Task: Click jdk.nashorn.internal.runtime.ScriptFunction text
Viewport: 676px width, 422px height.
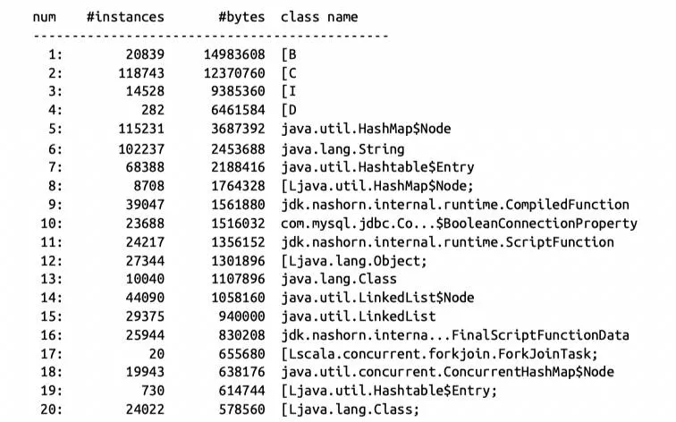Action: [x=447, y=242]
